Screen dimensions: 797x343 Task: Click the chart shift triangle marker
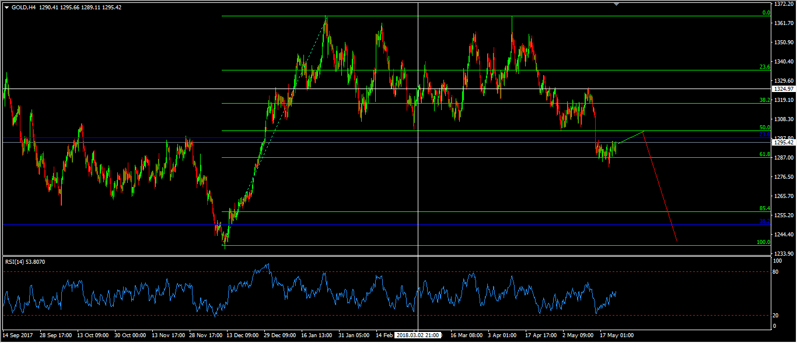(x=617, y=5)
